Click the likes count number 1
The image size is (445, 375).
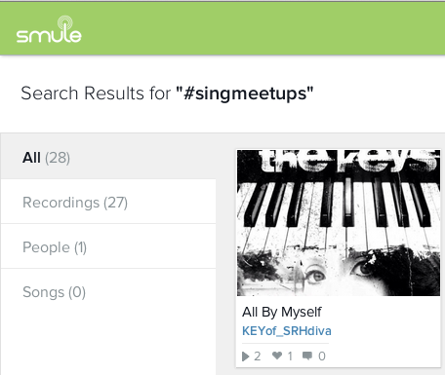point(290,356)
